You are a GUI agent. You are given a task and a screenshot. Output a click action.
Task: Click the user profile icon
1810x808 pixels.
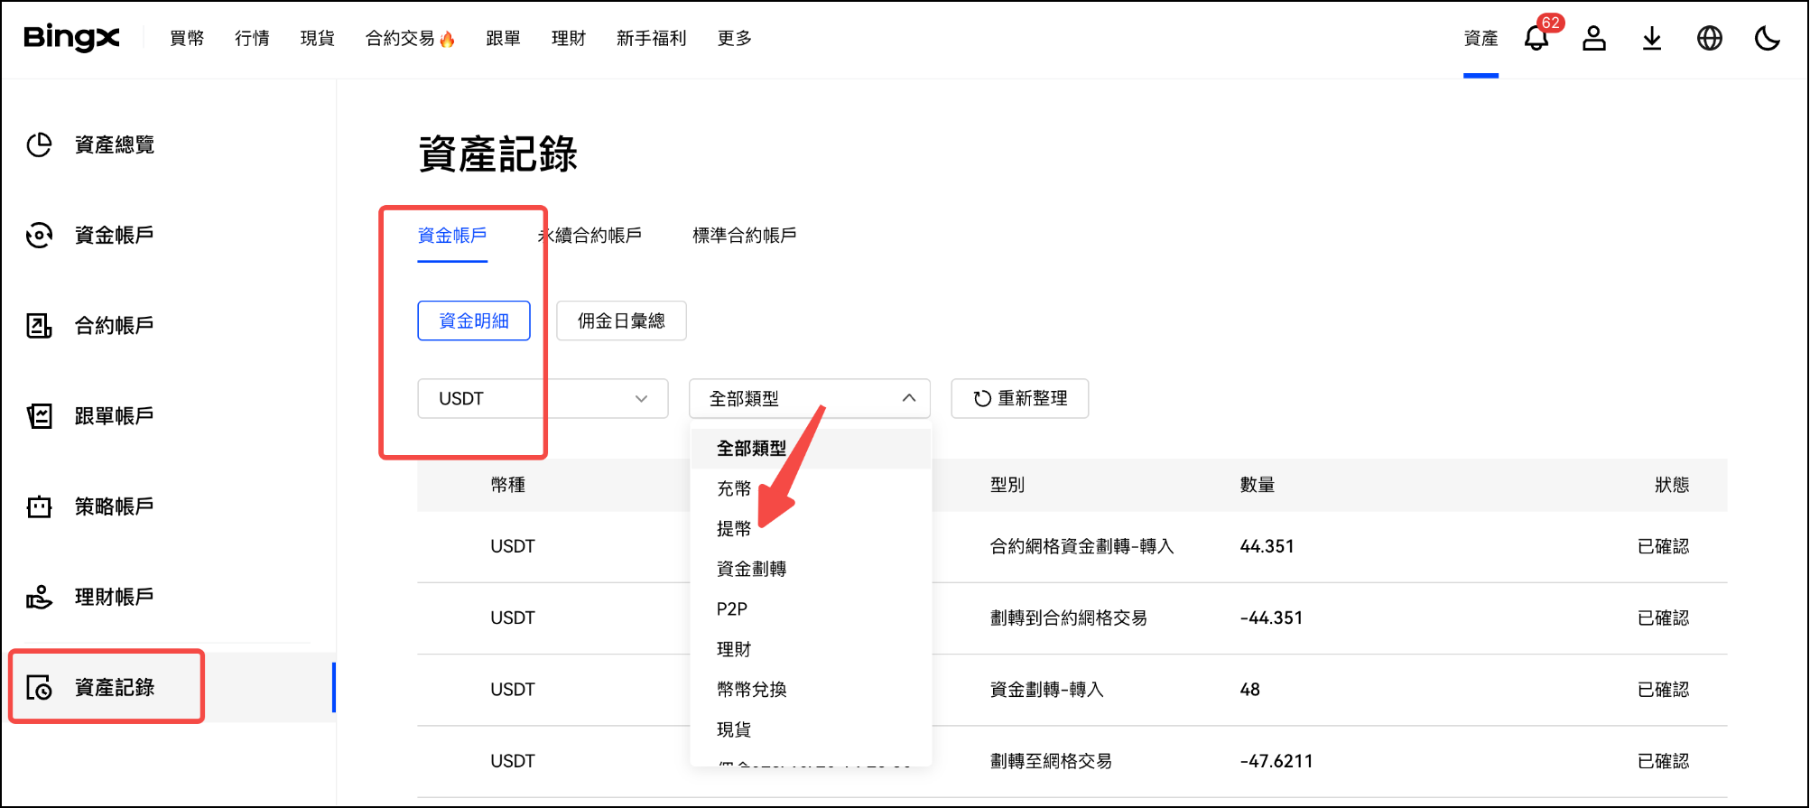coord(1593,38)
